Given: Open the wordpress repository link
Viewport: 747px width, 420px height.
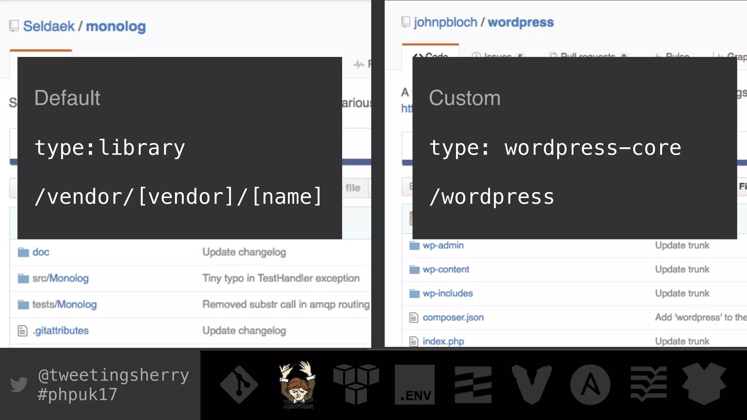Looking at the screenshot, I should click(x=520, y=22).
